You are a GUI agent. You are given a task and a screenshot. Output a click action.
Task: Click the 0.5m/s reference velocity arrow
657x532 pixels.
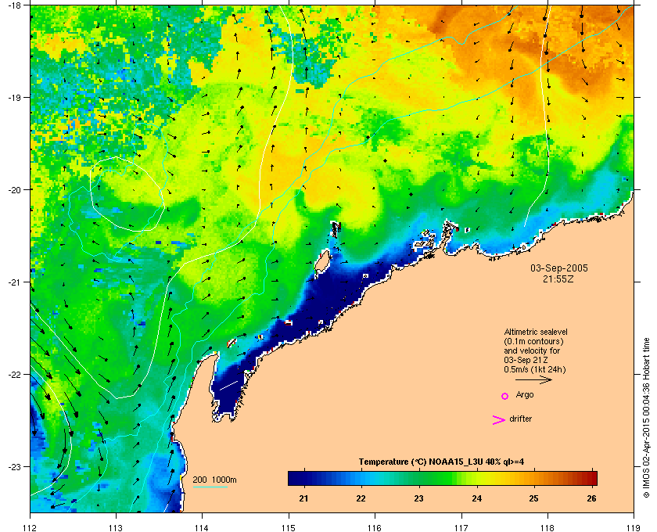click(533, 379)
